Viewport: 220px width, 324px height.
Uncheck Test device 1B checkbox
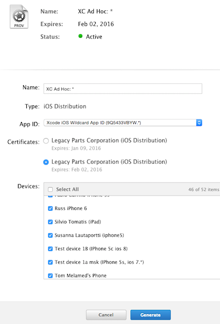click(x=50, y=248)
